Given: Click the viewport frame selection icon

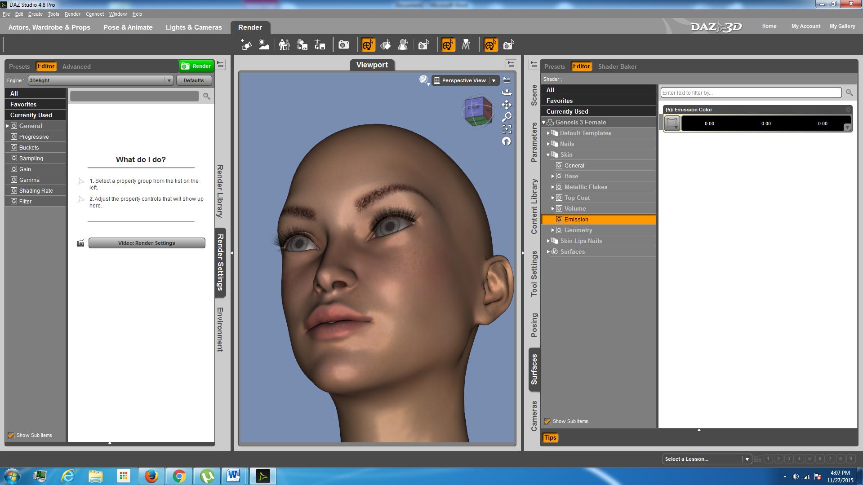Looking at the screenshot, I should tap(507, 129).
